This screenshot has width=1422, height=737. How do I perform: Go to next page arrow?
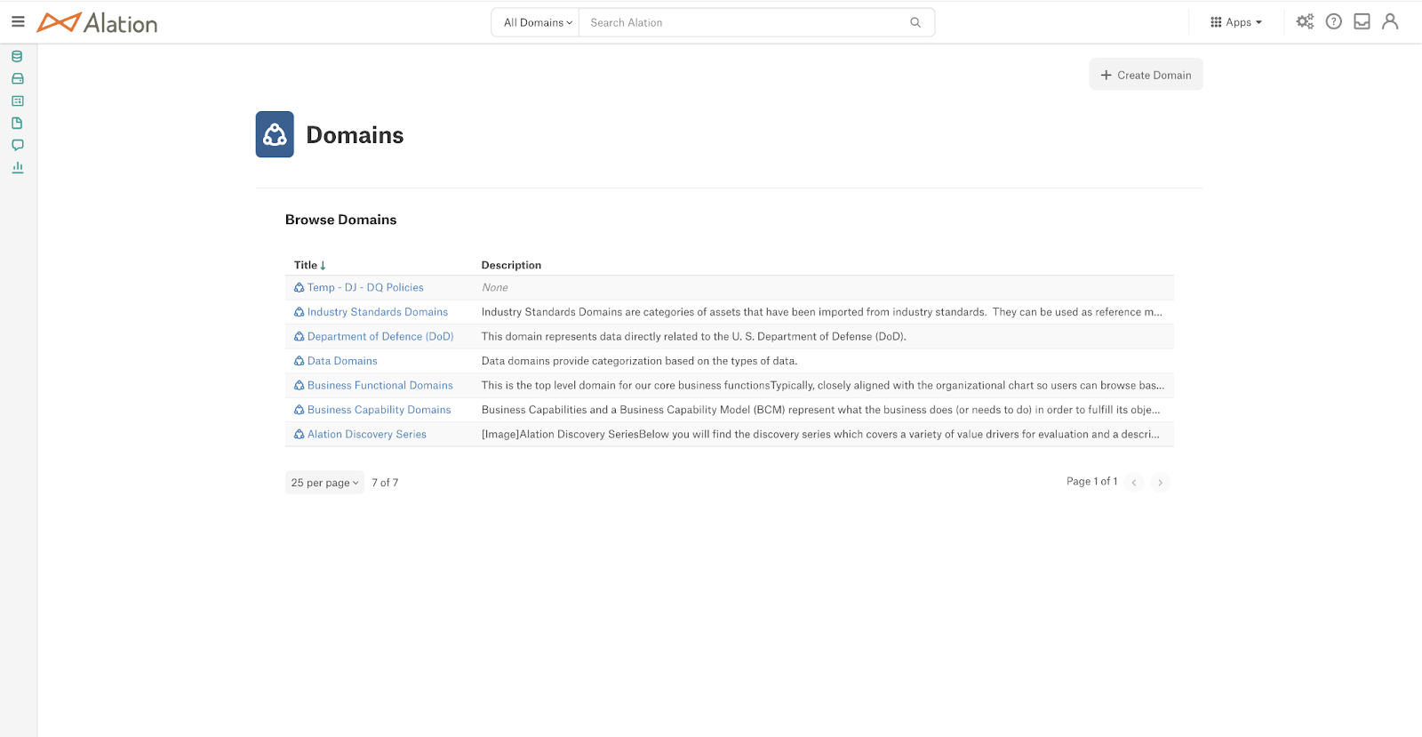(x=1160, y=482)
